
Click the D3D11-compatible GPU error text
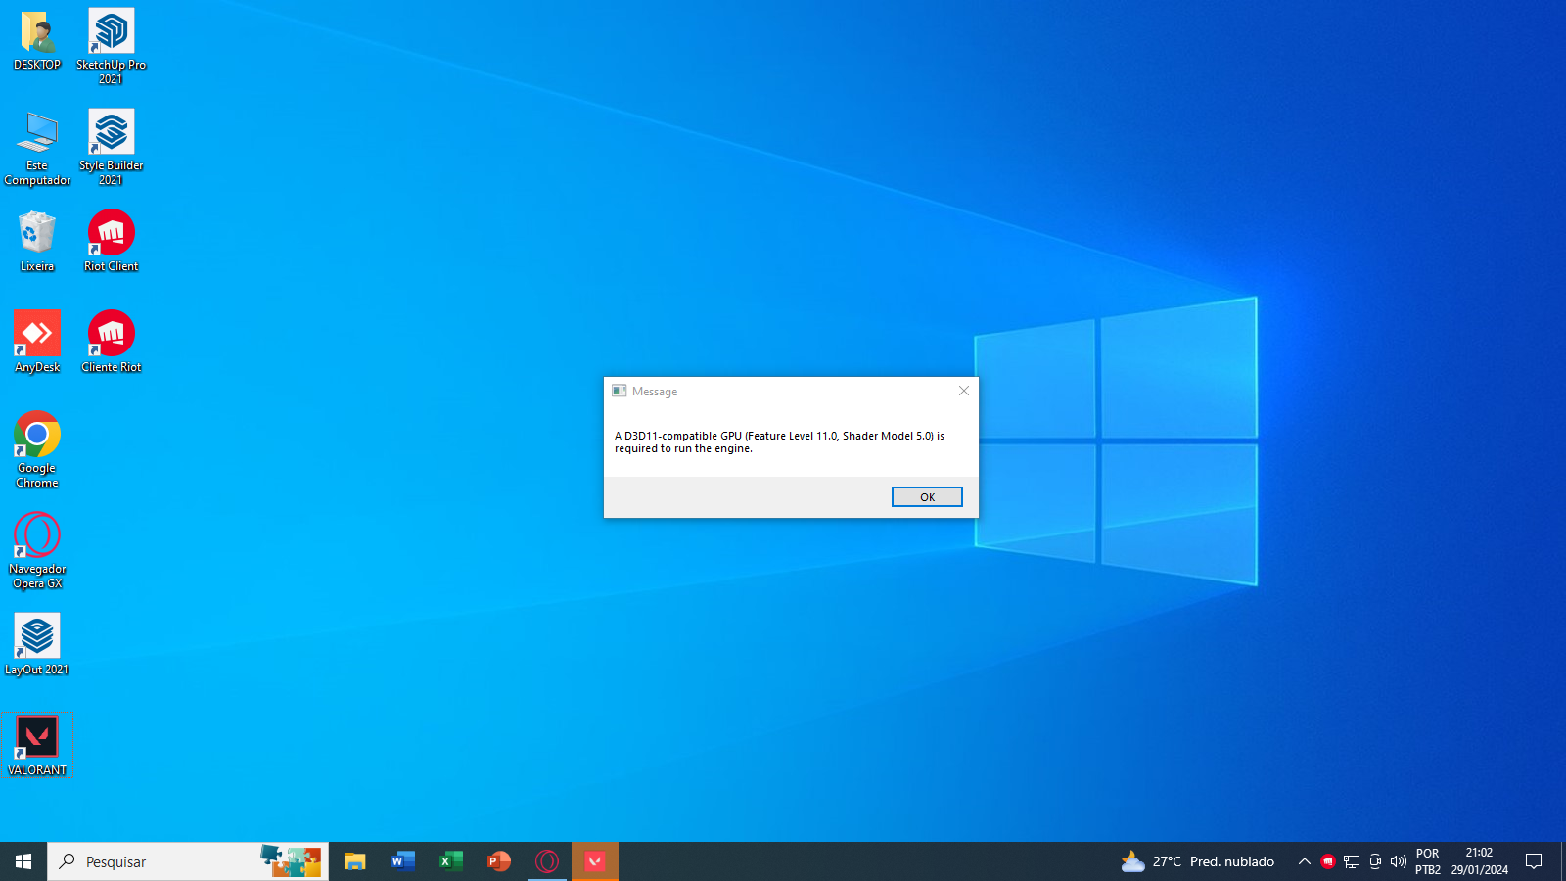pyautogui.click(x=779, y=442)
